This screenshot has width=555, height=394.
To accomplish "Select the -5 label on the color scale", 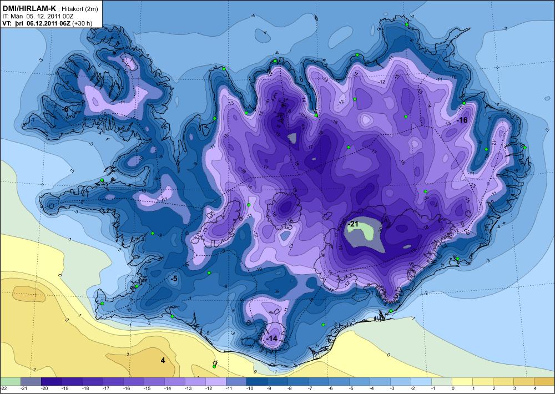I will coord(352,388).
